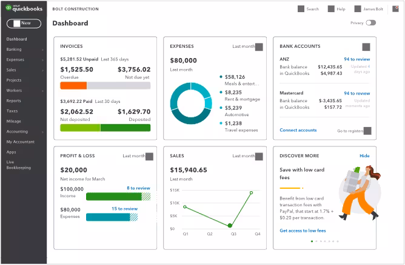Select first carousel dot in Discover More
The image size is (405, 265).
point(312,241)
